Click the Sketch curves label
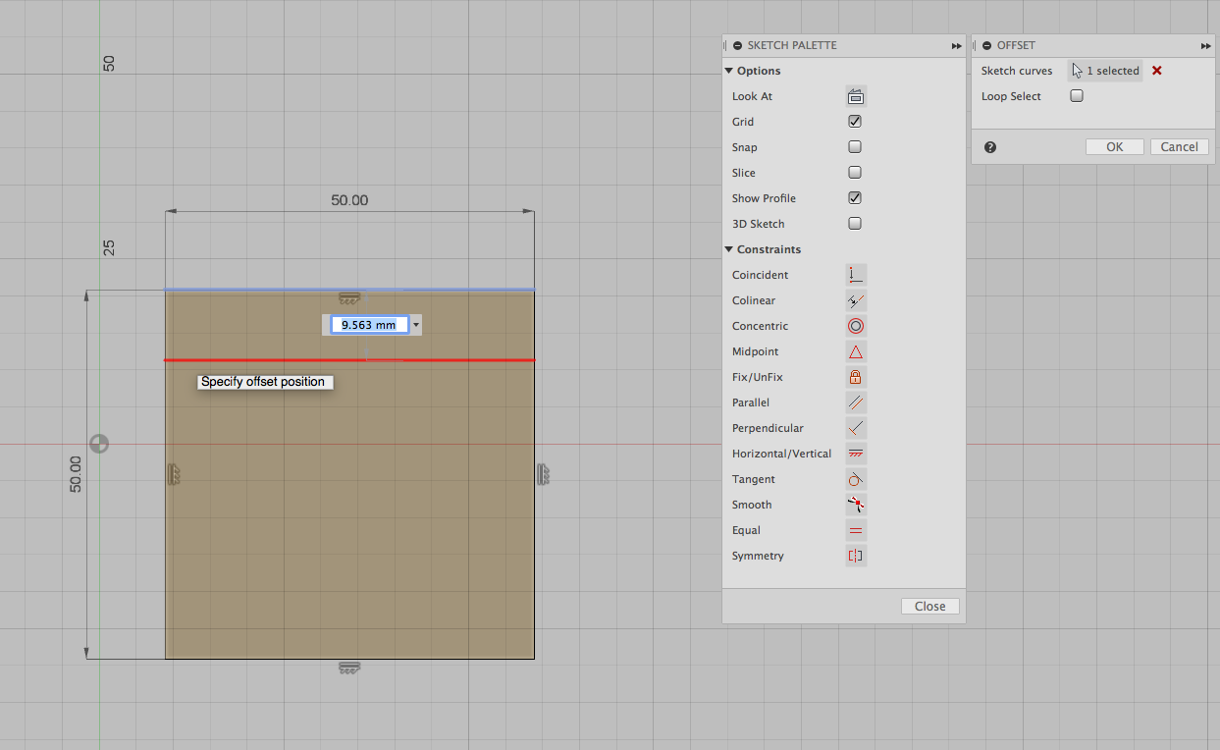This screenshot has height=750, width=1220. (x=1017, y=71)
